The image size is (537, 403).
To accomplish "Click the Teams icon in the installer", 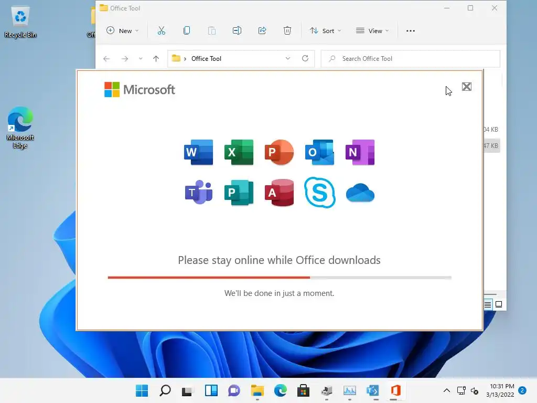I will [199, 192].
